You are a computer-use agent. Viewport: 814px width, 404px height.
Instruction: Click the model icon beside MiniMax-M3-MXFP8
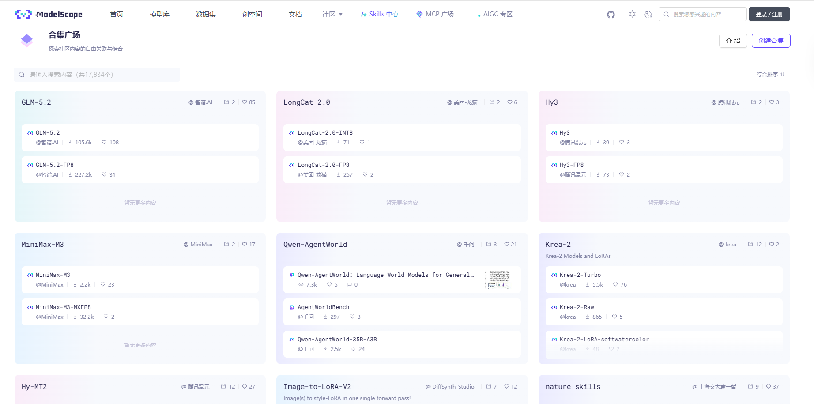(x=30, y=307)
